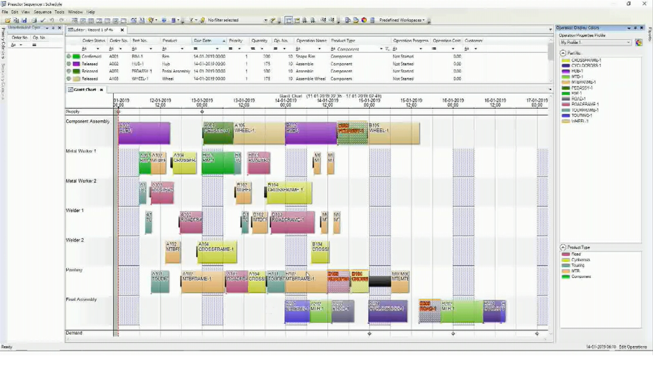Collapse the Product Type legend section
The width and height of the screenshot is (653, 367).
[x=563, y=247]
